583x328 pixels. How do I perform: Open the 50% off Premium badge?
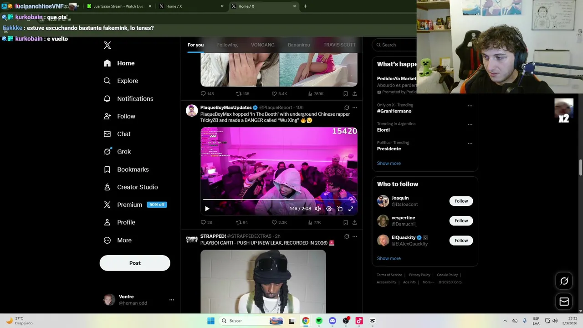(157, 205)
